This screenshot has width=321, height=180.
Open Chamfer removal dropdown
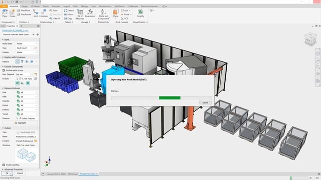click(x=27, y=101)
